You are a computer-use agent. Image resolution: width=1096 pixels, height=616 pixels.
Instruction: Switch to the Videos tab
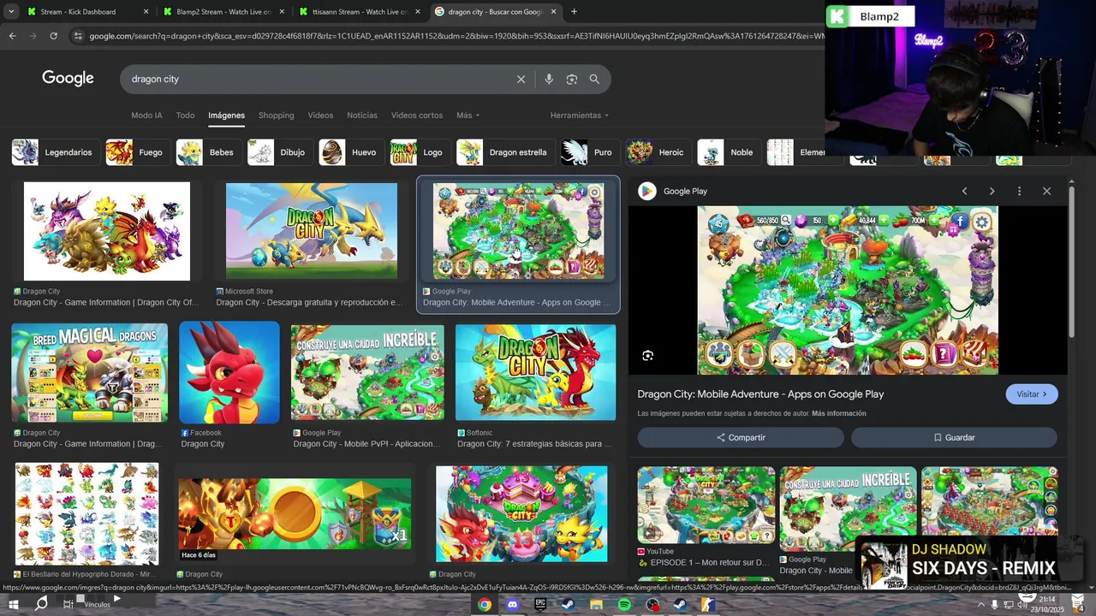320,115
